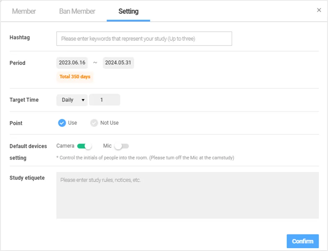Viewport: 328px width, 251px height.
Task: Turn on the default Mic toggle
Action: (x=122, y=146)
